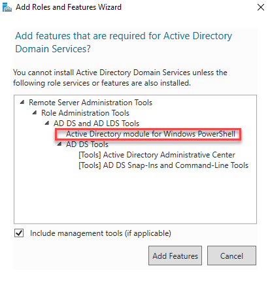Image resolution: width=270 pixels, height=281 pixels.
Task: Collapse the AD DS Tools node
Action: pyautogui.click(x=59, y=144)
